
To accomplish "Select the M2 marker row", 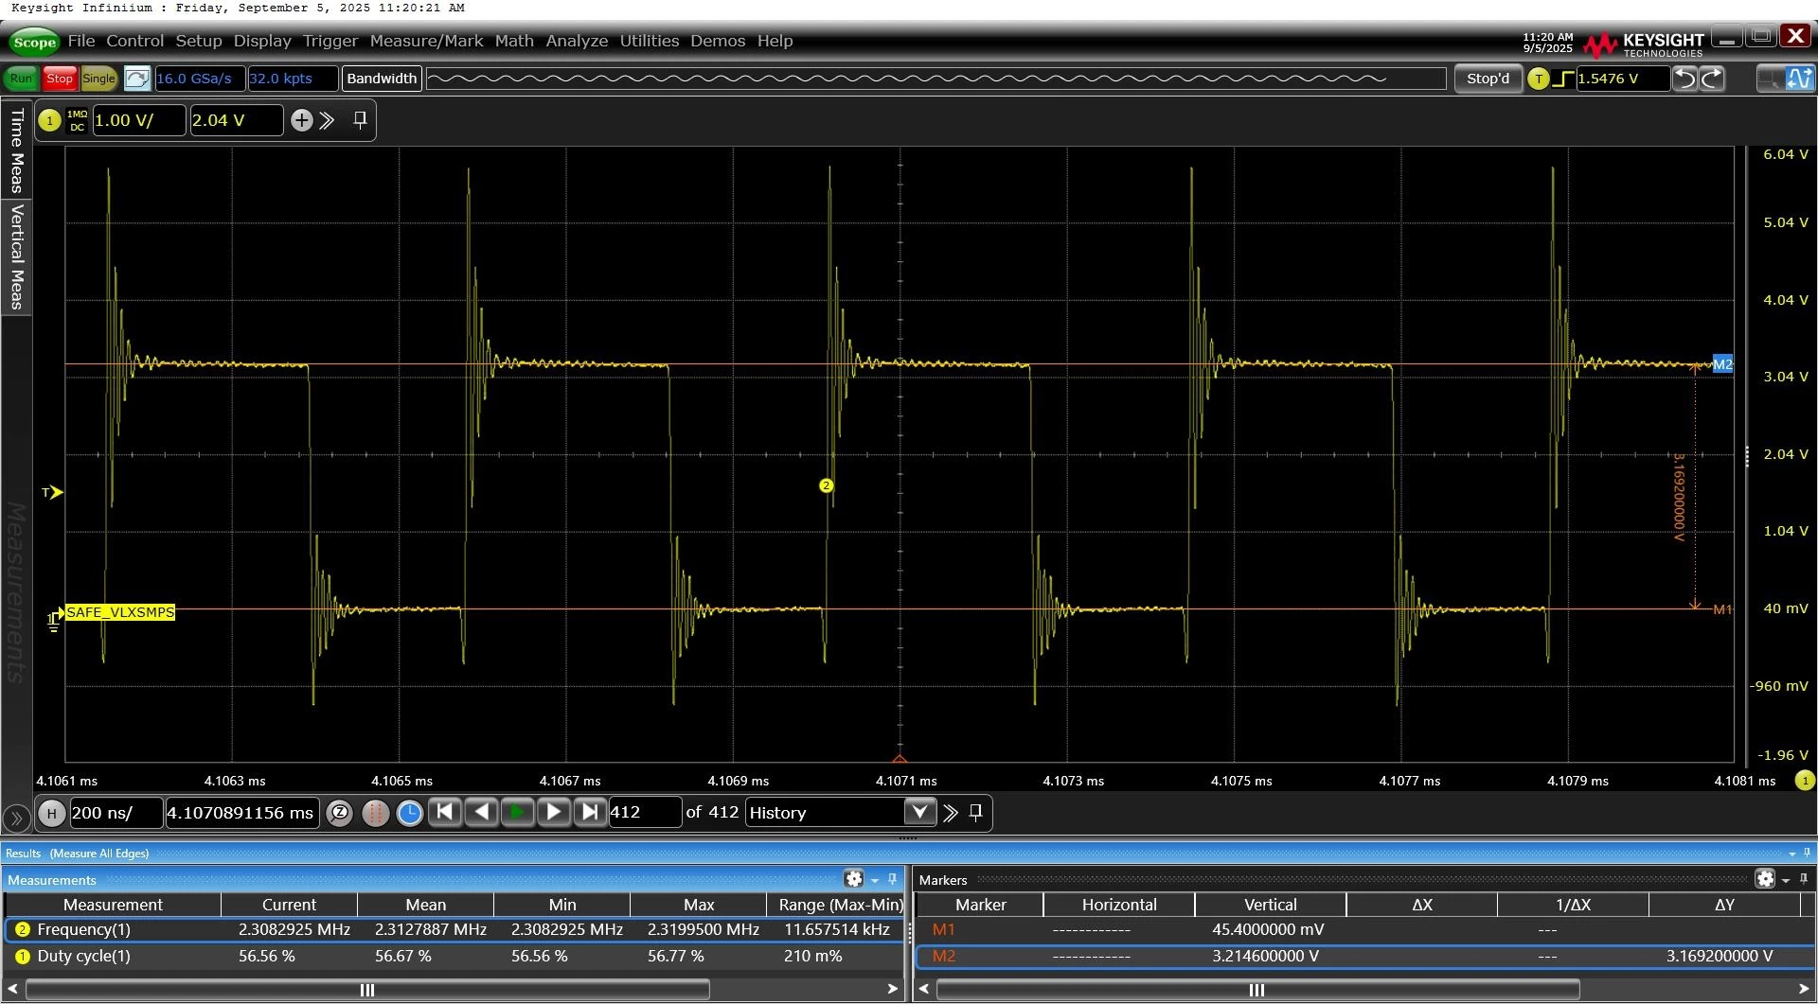I will (x=1363, y=956).
